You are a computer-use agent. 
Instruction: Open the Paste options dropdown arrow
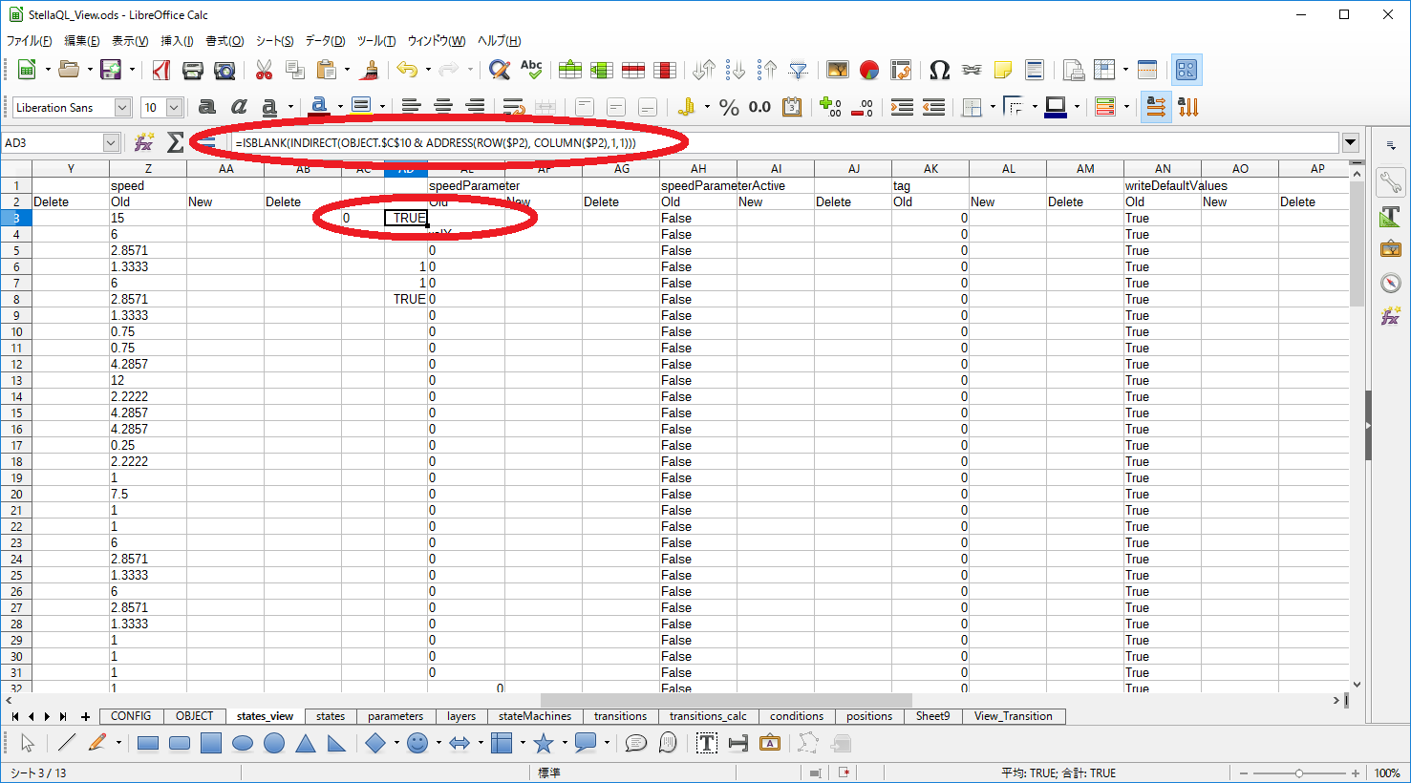coord(347,70)
